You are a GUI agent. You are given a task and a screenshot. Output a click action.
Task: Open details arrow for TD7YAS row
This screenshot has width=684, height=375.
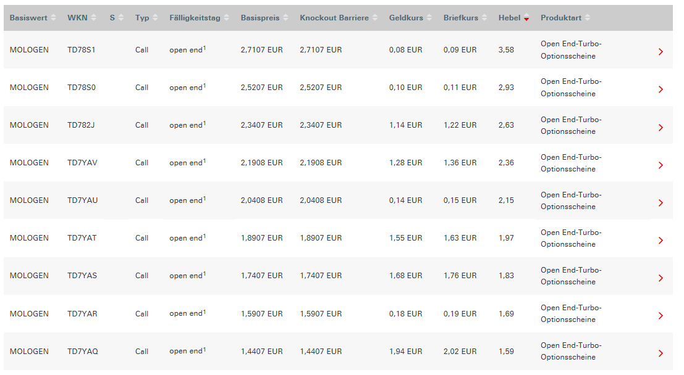click(661, 278)
